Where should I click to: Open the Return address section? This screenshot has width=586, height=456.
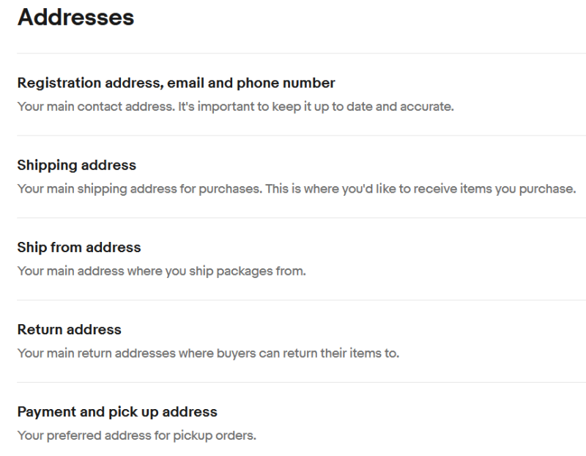click(x=70, y=330)
